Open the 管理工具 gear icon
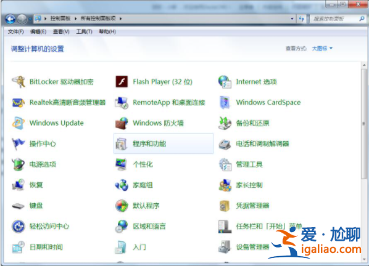The image size is (369, 266). tap(225, 164)
